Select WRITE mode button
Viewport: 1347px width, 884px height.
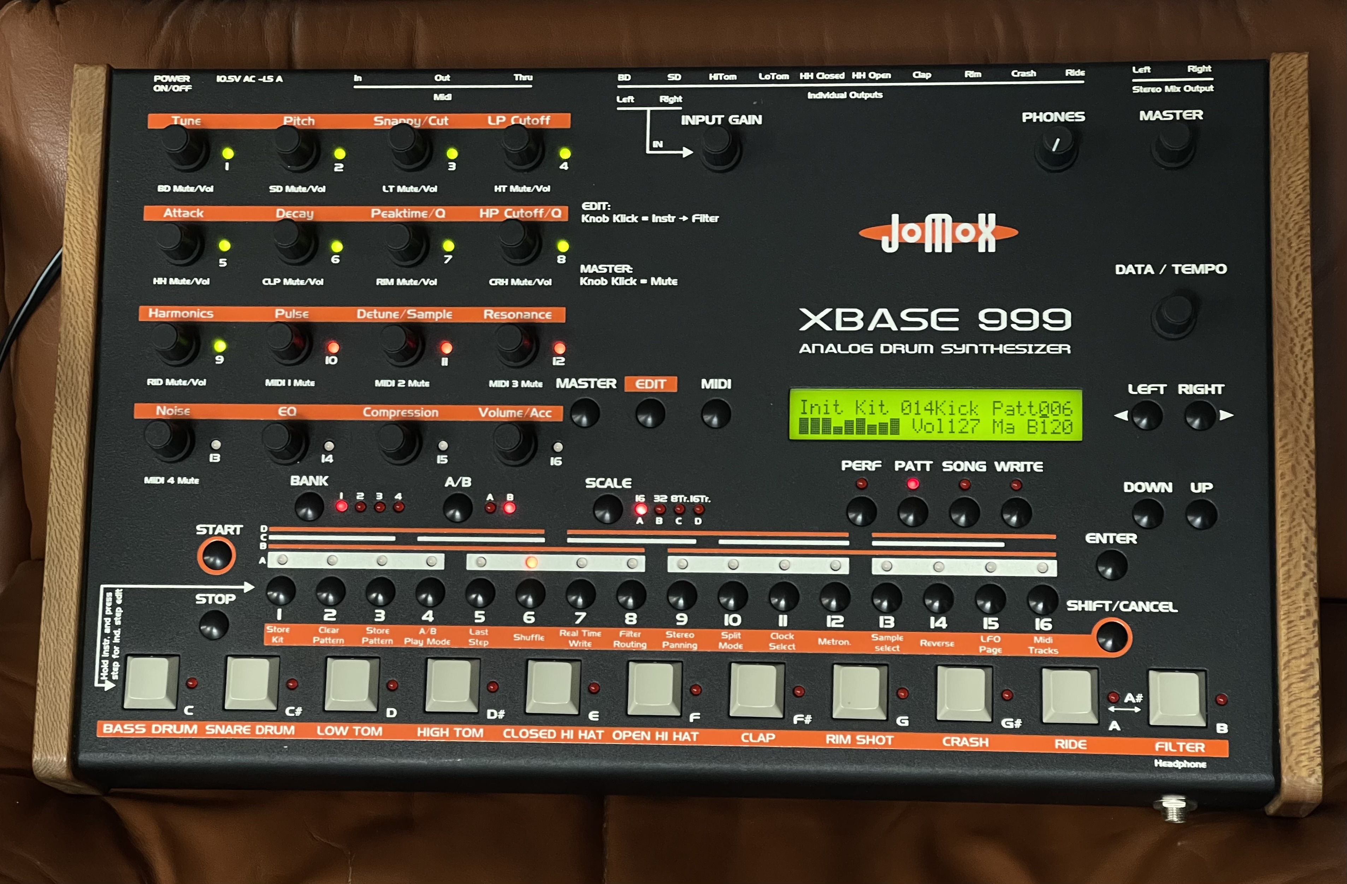1016,512
